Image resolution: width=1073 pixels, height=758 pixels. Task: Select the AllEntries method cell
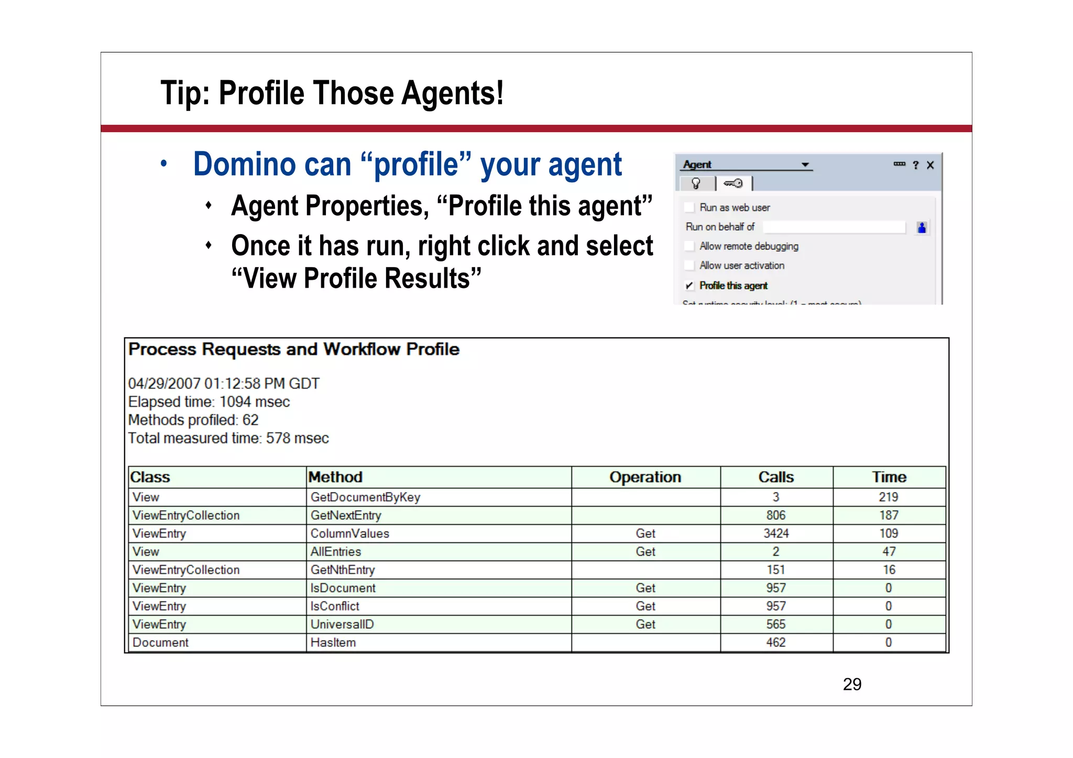(439, 552)
